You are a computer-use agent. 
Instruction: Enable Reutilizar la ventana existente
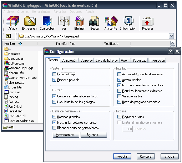click(x=119, y=91)
